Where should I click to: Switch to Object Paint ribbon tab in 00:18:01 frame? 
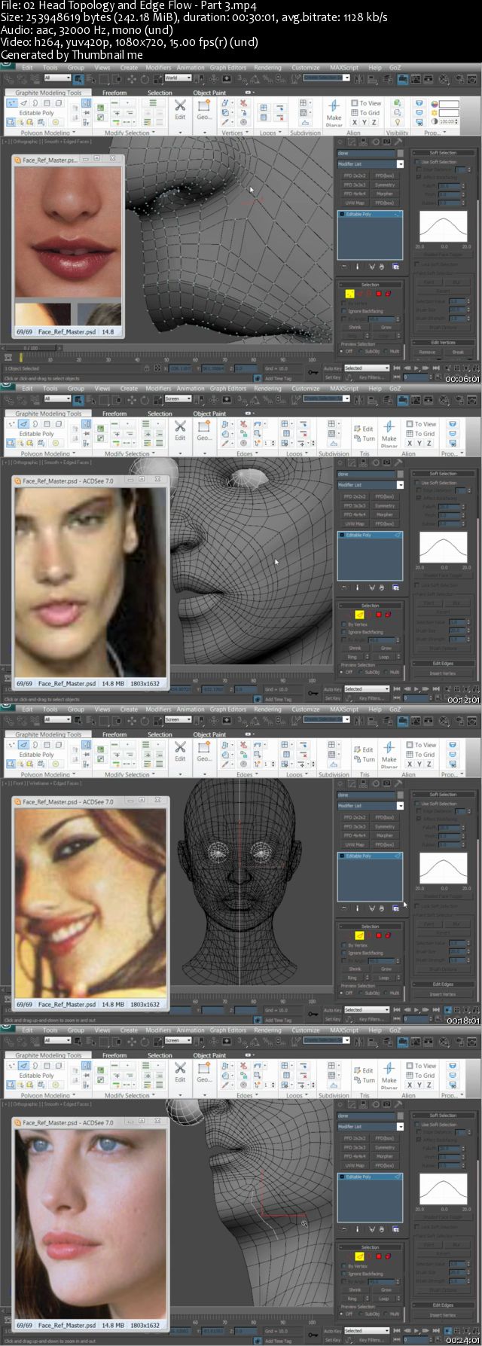[209, 734]
